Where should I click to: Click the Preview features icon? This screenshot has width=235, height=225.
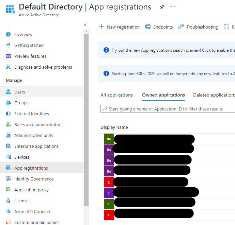[9, 56]
